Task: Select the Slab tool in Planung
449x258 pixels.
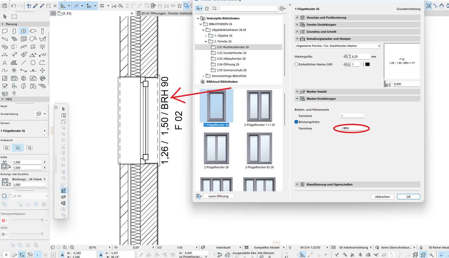Action: coord(33,31)
